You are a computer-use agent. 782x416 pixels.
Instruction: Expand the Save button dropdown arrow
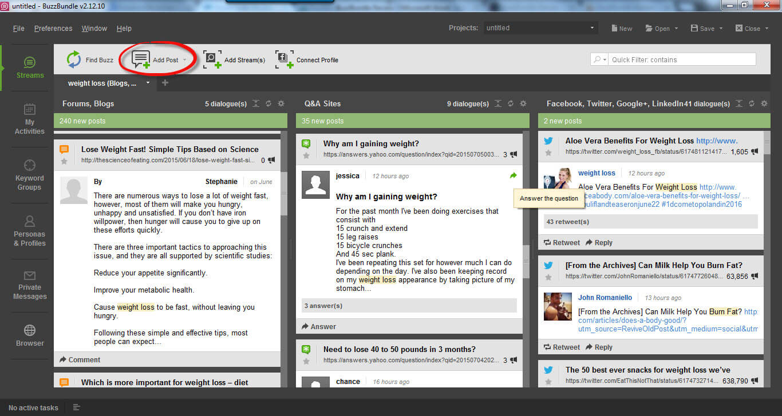721,29
